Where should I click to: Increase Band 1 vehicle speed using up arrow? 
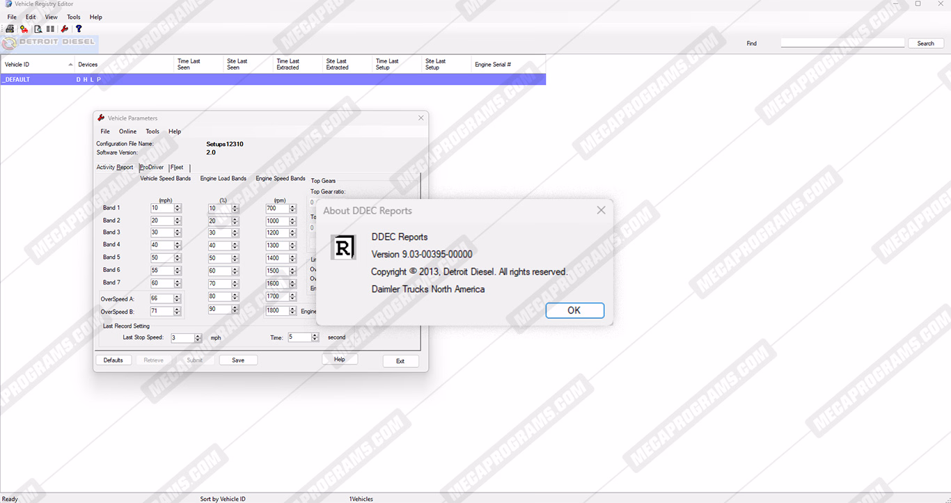point(178,206)
